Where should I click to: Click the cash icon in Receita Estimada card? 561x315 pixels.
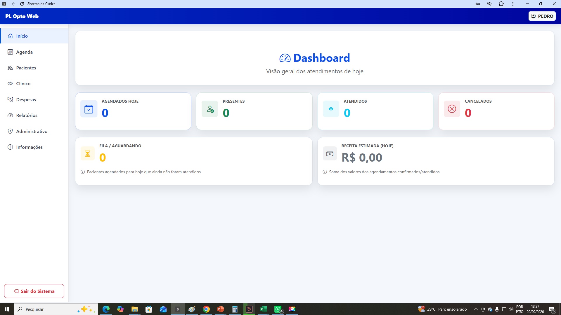[x=330, y=154]
